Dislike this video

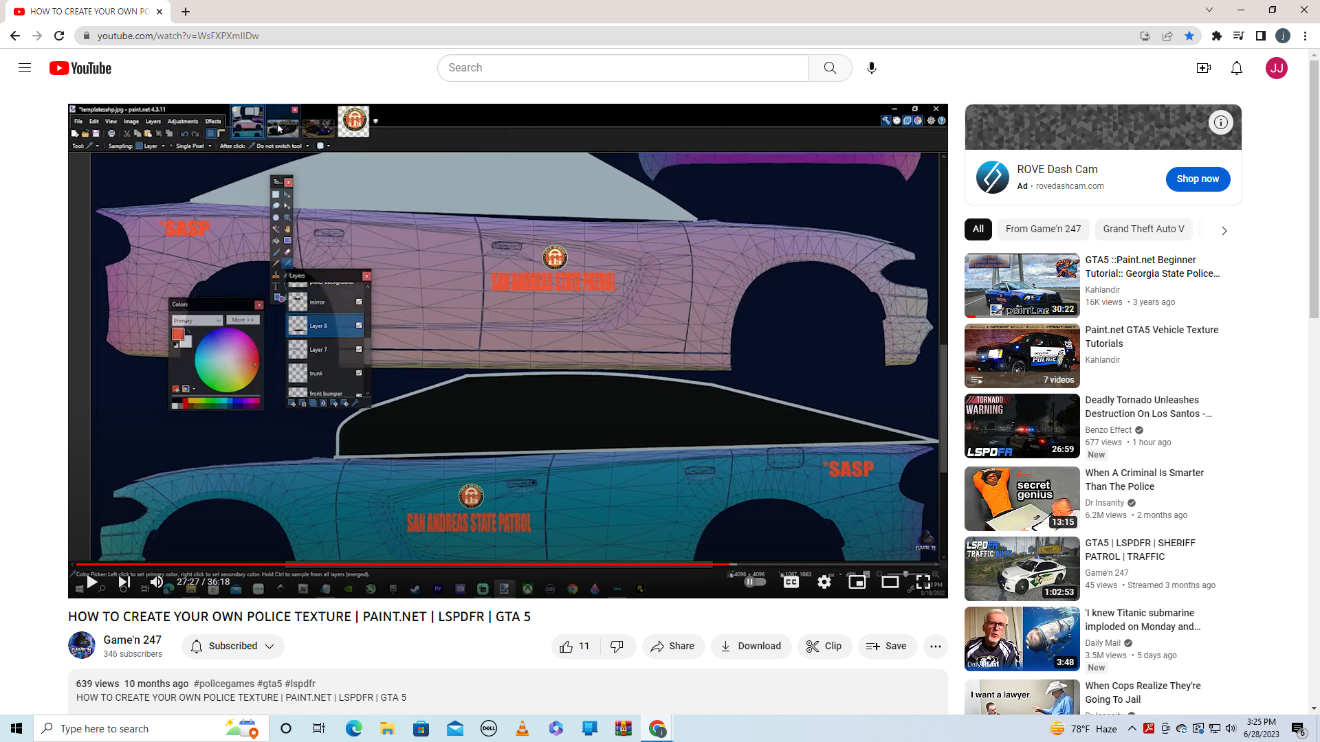617,647
